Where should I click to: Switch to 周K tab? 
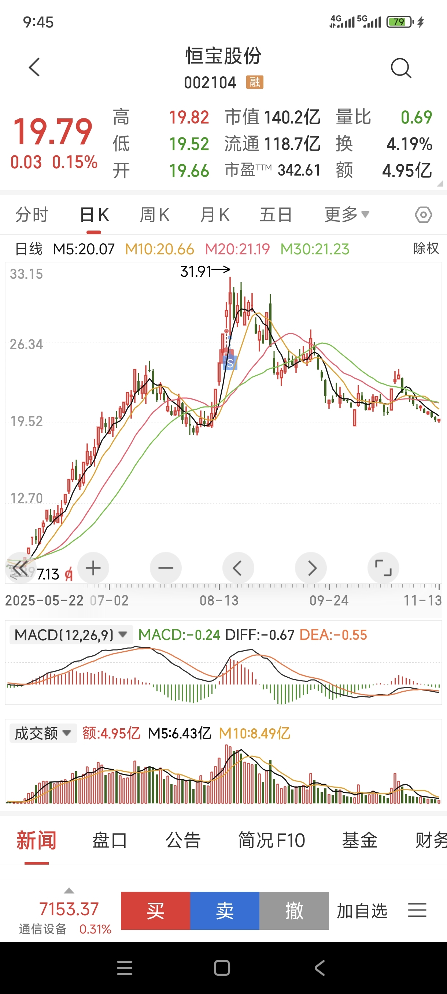[x=155, y=214]
